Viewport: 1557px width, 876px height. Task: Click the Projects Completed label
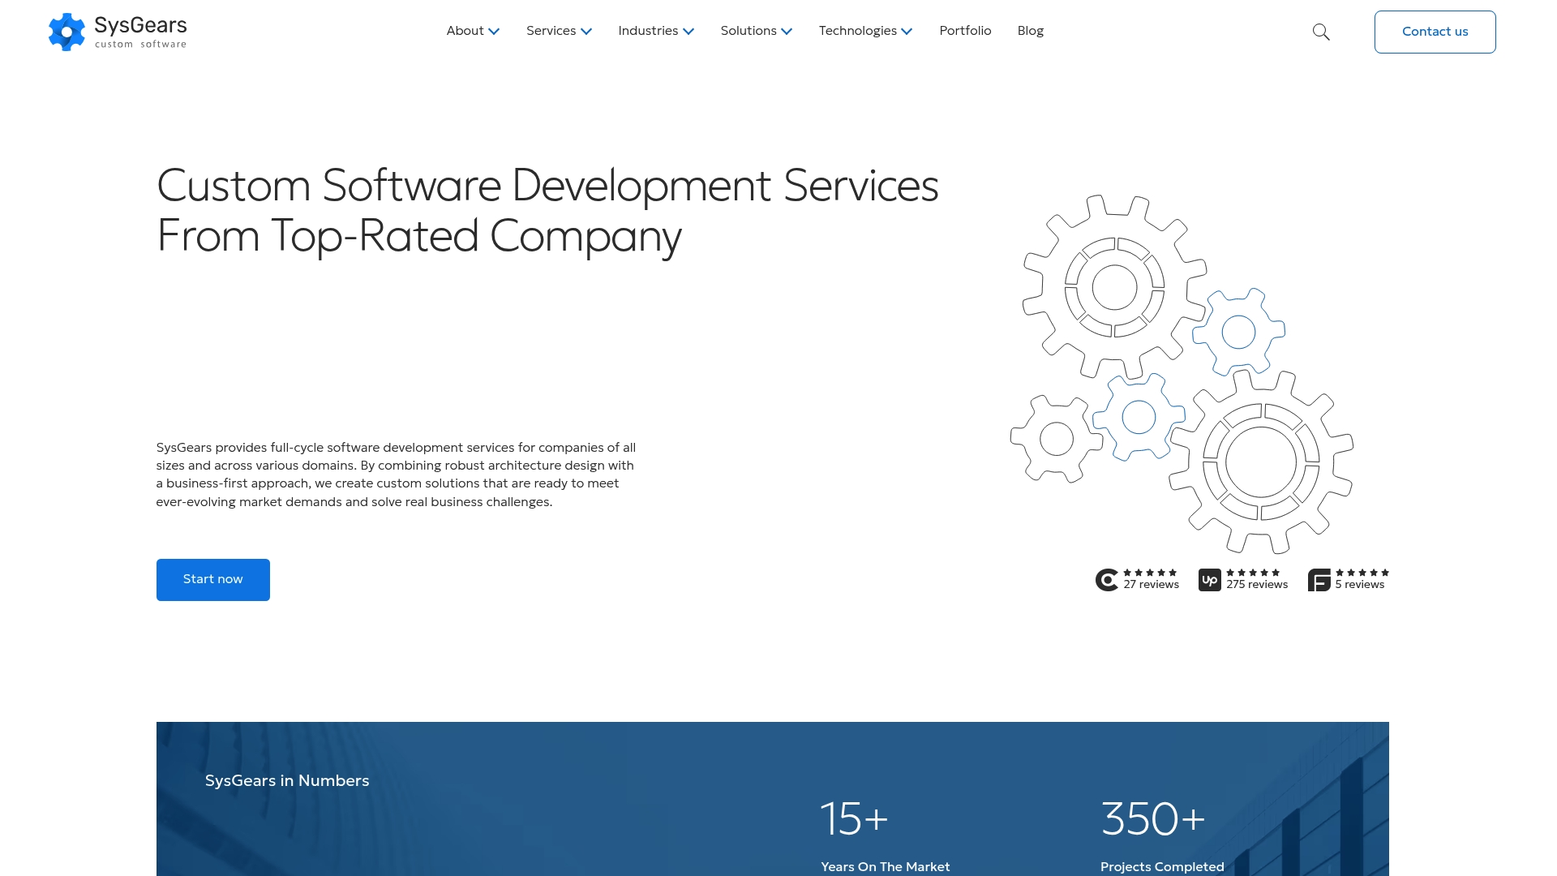(x=1162, y=866)
